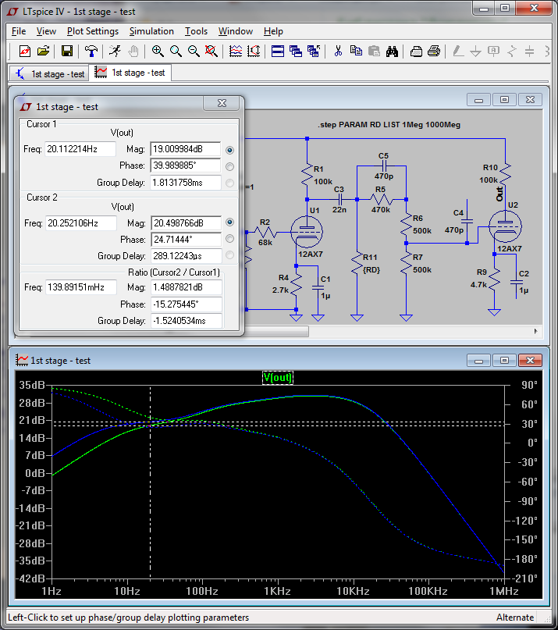Switch to the schematic document tab
The image size is (558, 630).
click(49, 73)
